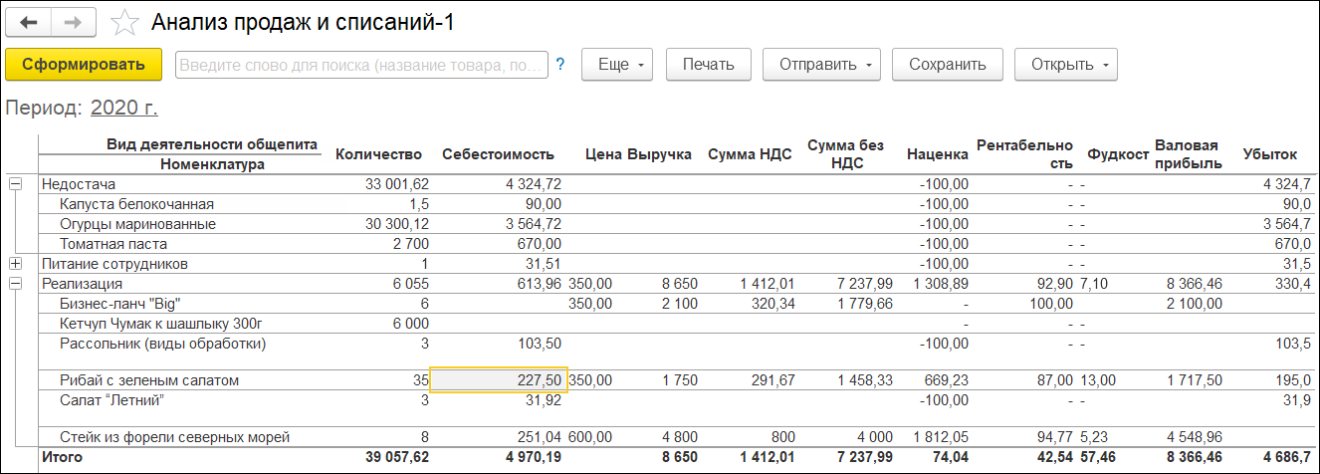Click the search help question mark
The image size is (1320, 474).
click(559, 65)
